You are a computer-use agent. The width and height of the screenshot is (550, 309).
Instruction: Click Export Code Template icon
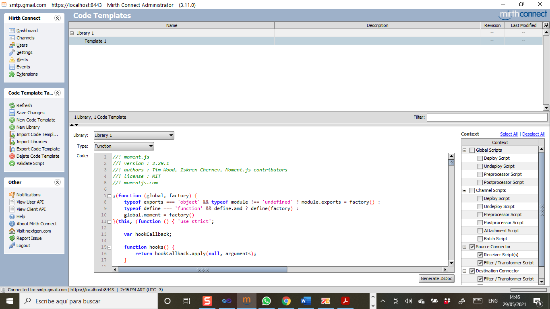[12, 149]
